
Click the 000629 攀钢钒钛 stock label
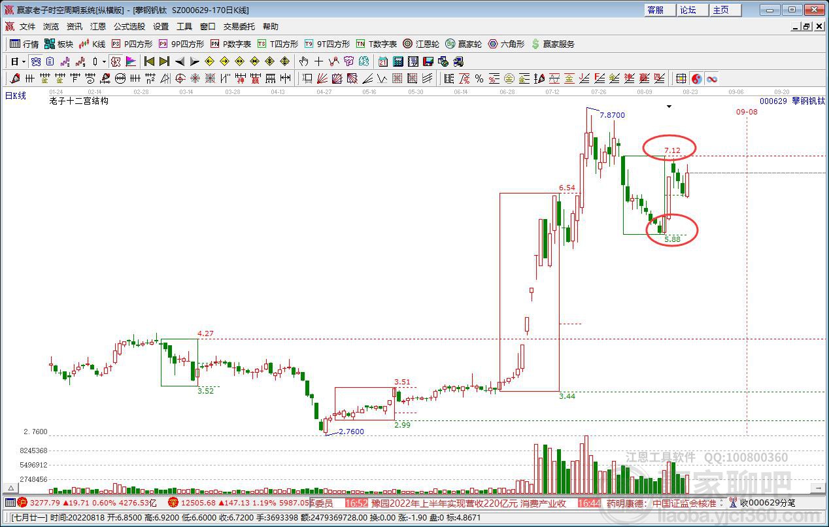(792, 101)
